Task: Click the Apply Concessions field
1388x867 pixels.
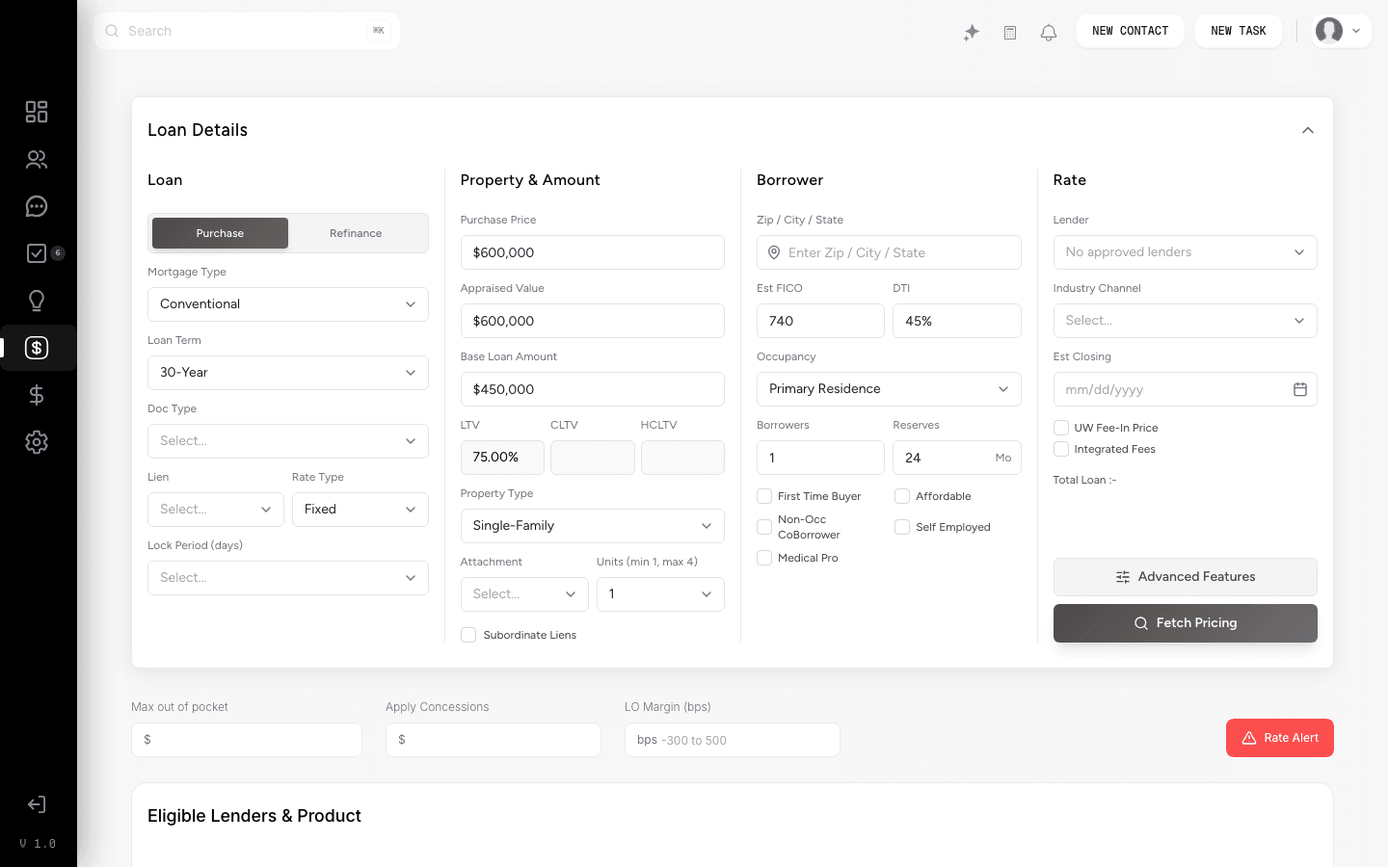Action: click(x=494, y=740)
